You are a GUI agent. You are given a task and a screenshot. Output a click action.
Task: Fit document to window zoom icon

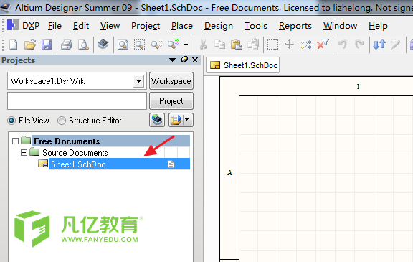click(123, 45)
